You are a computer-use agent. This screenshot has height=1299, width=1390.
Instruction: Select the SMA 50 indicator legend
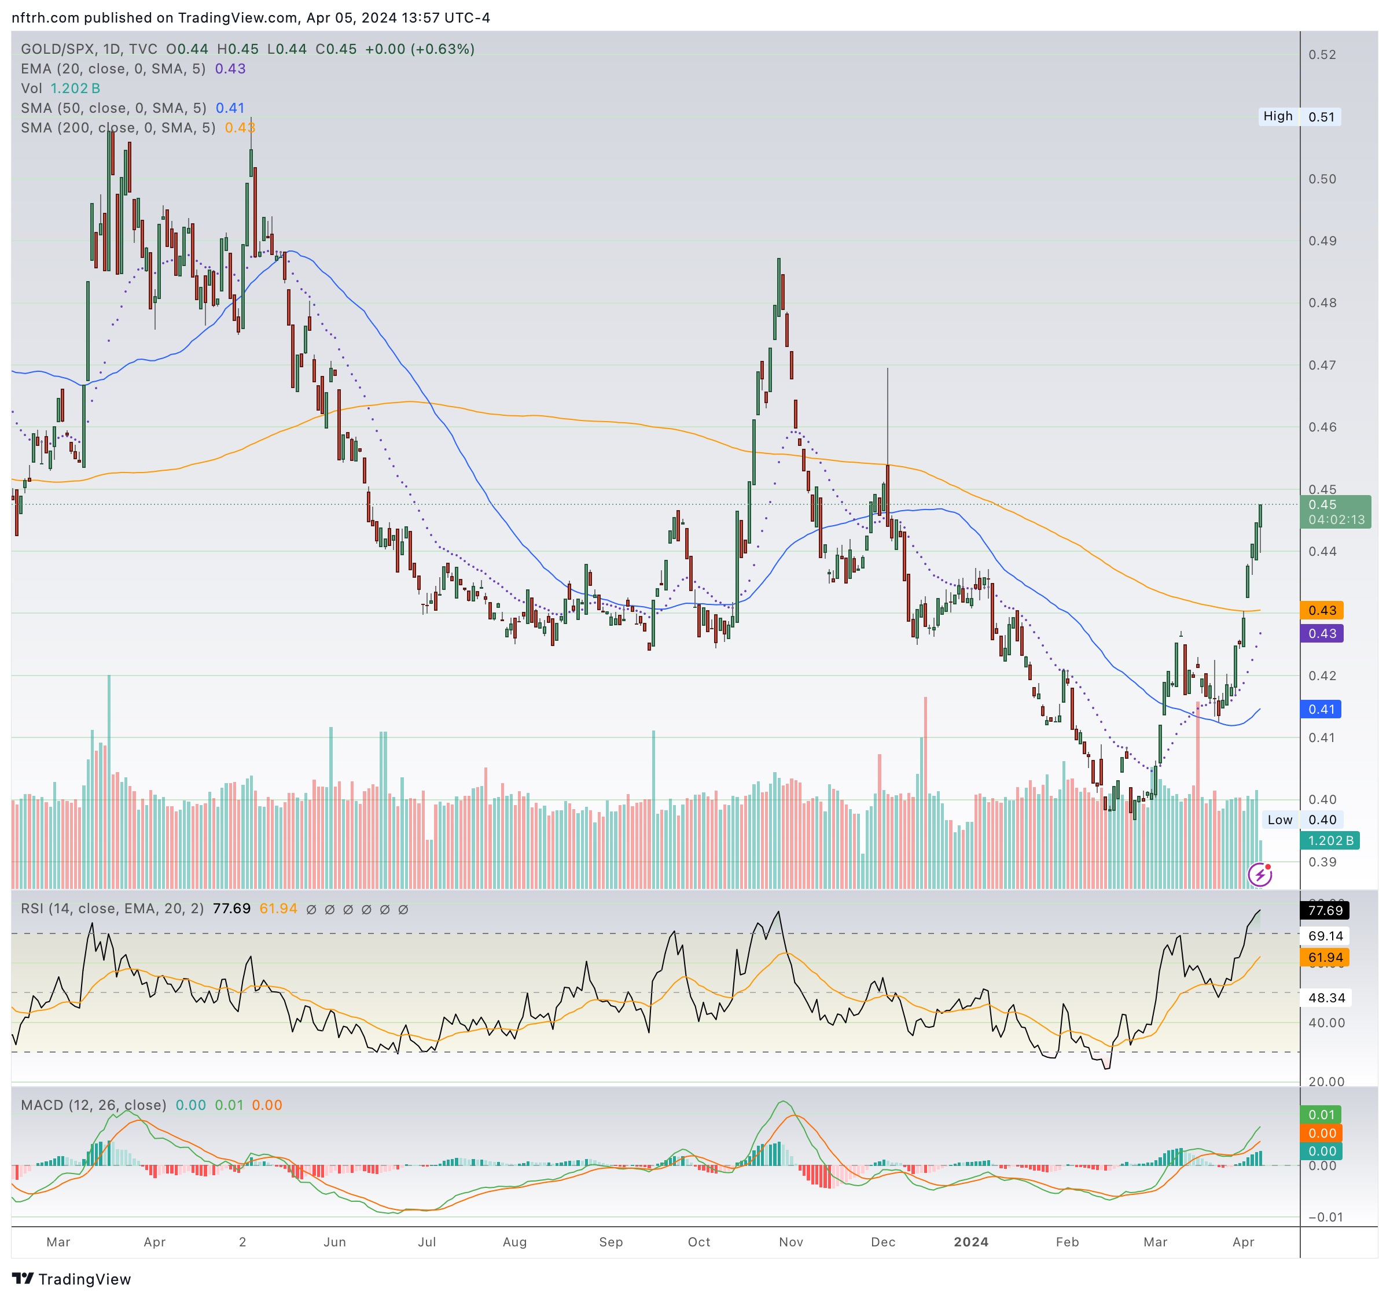(x=113, y=108)
